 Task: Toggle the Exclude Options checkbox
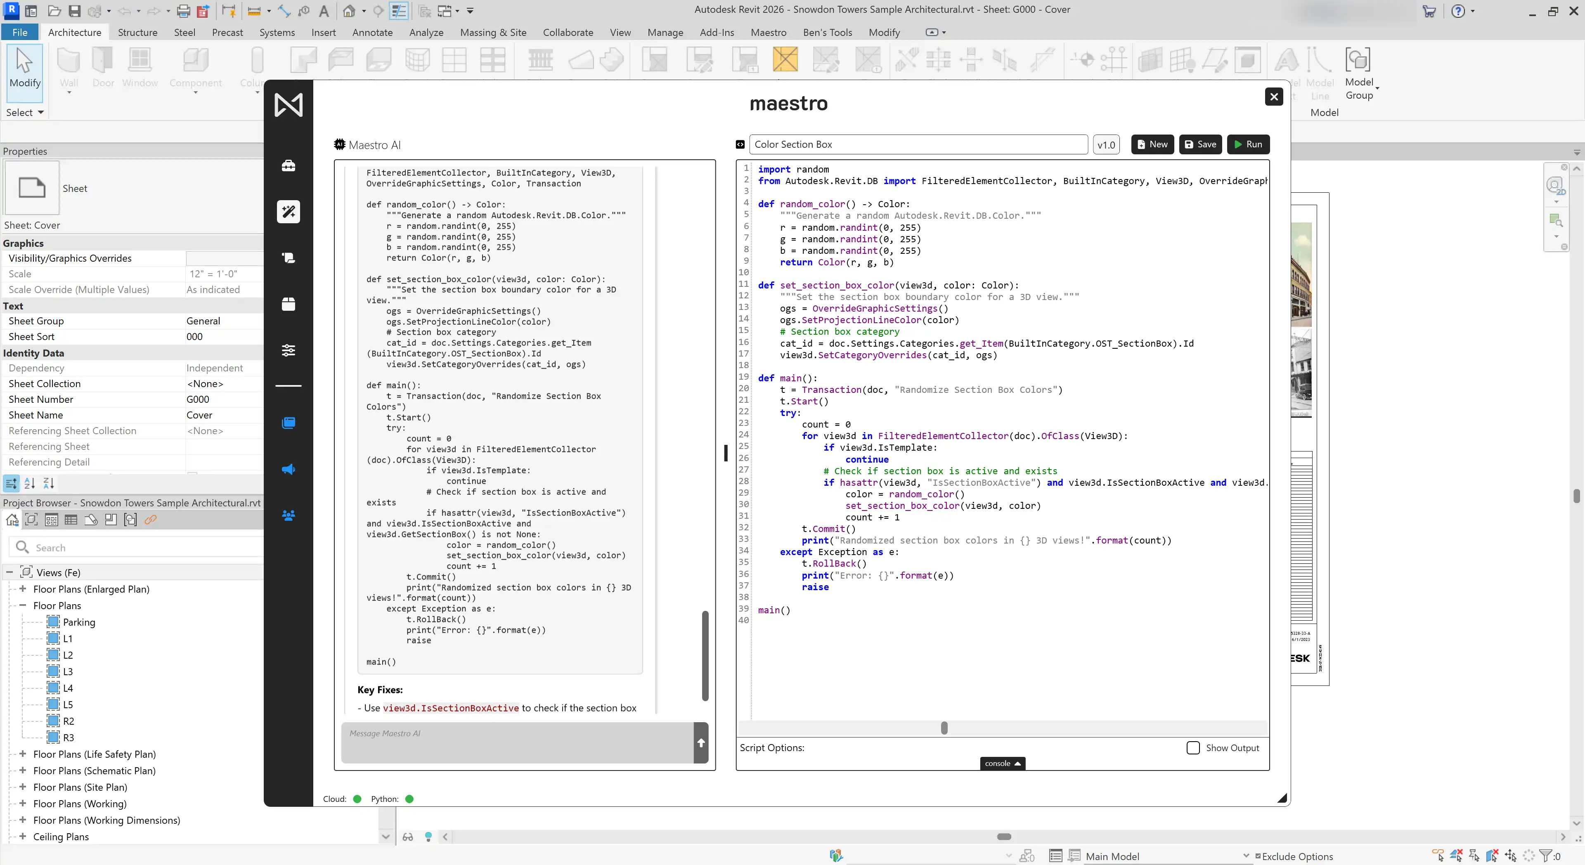pyautogui.click(x=1258, y=856)
